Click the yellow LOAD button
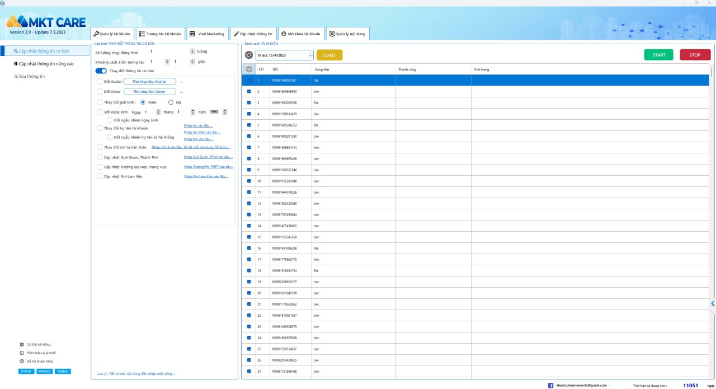 click(329, 55)
